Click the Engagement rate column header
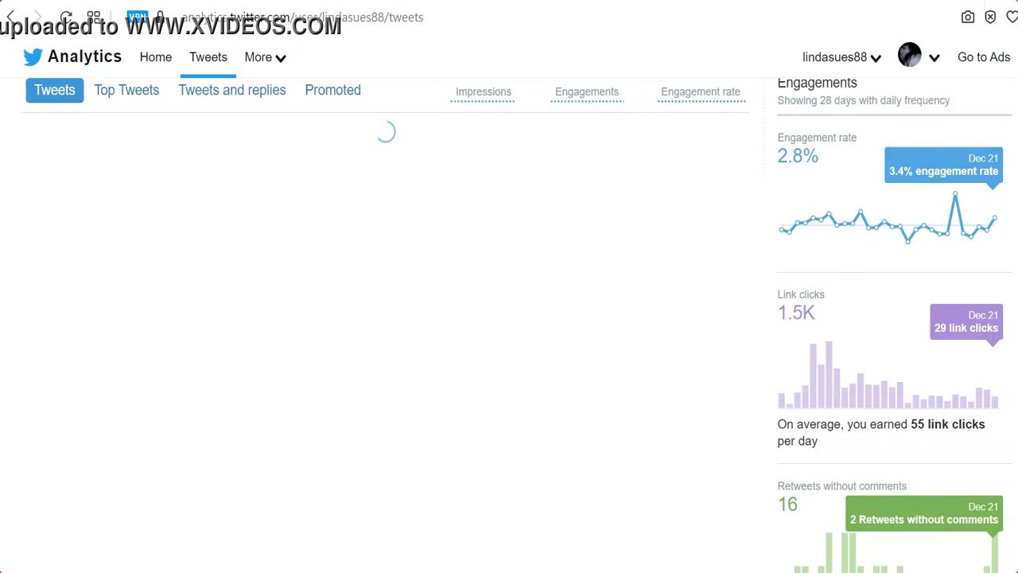This screenshot has width=1018, height=573. point(700,92)
